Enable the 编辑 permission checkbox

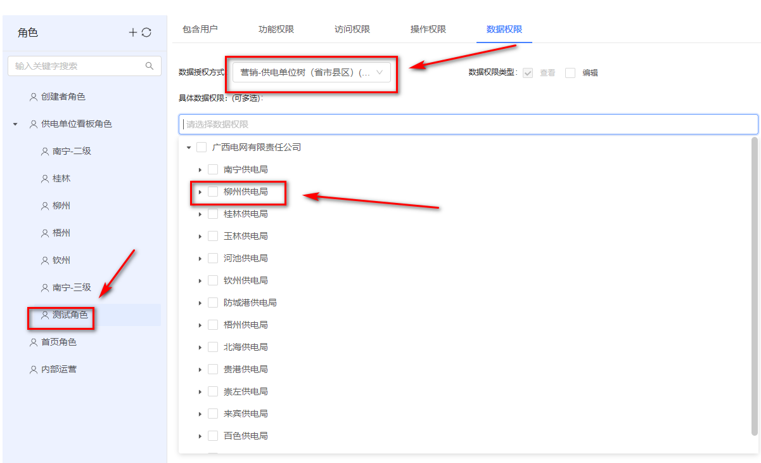point(570,73)
